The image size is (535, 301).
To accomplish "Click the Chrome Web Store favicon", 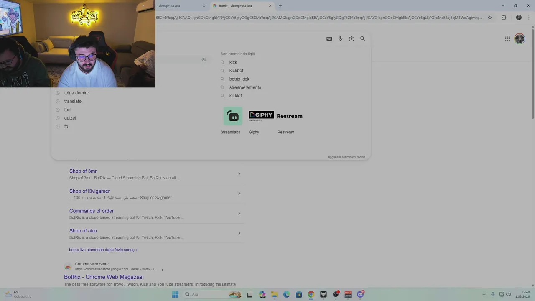I will (x=68, y=267).
